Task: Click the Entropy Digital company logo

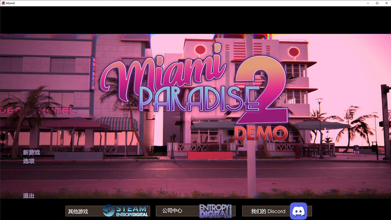Action: tap(215, 211)
